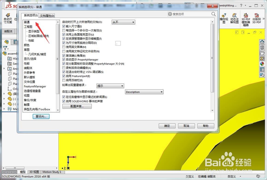Screen dimensions: 267x180
Task: Expand the first (固定) component node arrow
Action: [4, 94]
